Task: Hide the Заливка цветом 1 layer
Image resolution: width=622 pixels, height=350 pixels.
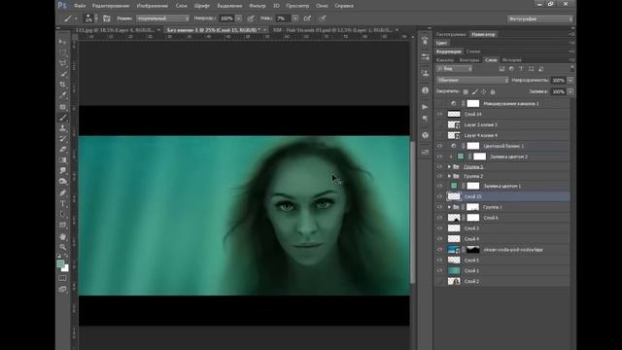Action: point(439,186)
